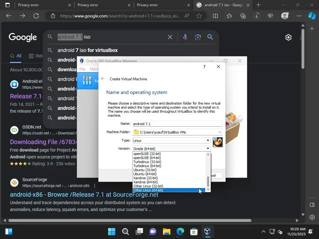Screen dimensions: 319x239
Task: Pick suggestion android 7 iso for virtualbox
Action: tap(88, 50)
